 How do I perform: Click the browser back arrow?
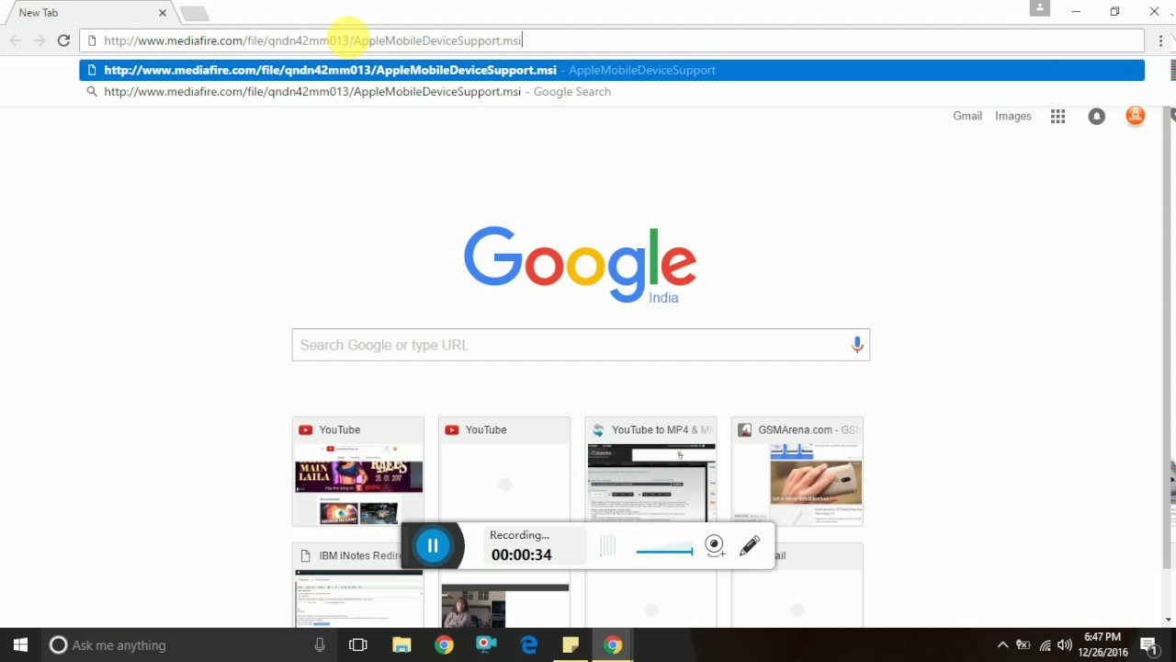[16, 40]
